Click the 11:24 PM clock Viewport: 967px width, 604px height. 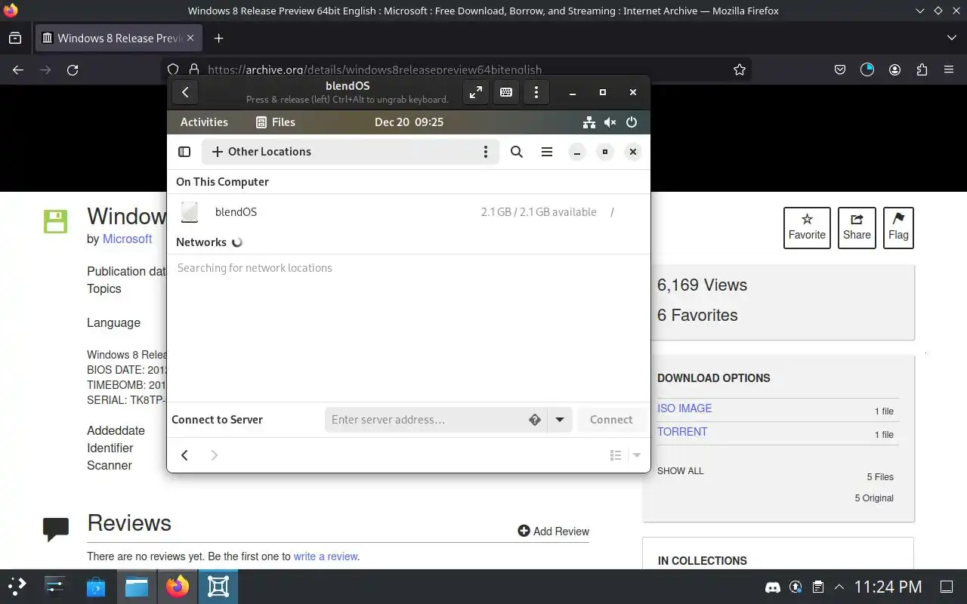coord(888,587)
